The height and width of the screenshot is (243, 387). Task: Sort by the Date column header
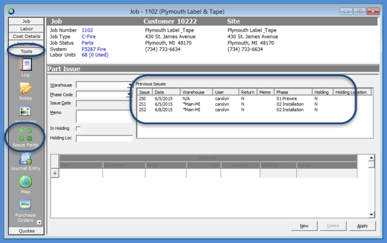[166, 92]
